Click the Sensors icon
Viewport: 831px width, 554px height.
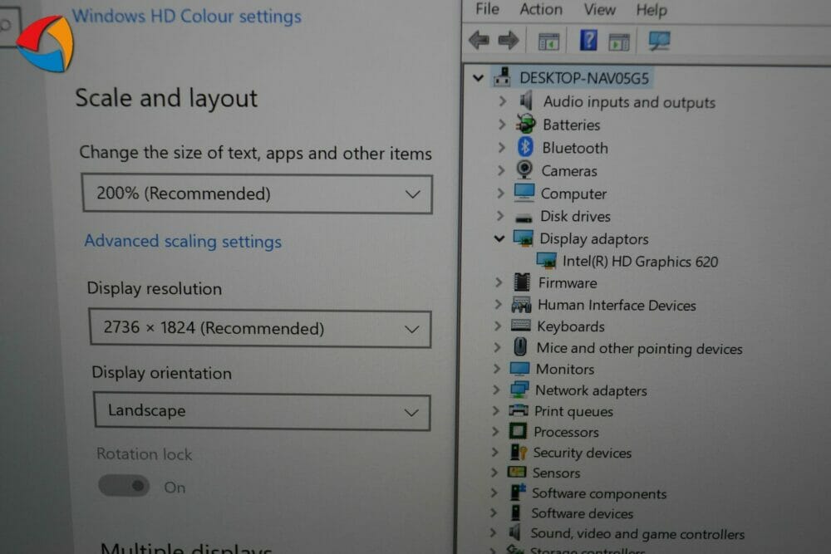click(x=517, y=472)
